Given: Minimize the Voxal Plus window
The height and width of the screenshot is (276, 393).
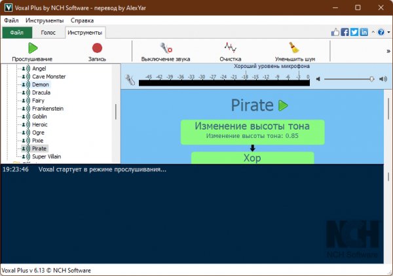Looking at the screenshot, I should pyautogui.click(x=335, y=7).
